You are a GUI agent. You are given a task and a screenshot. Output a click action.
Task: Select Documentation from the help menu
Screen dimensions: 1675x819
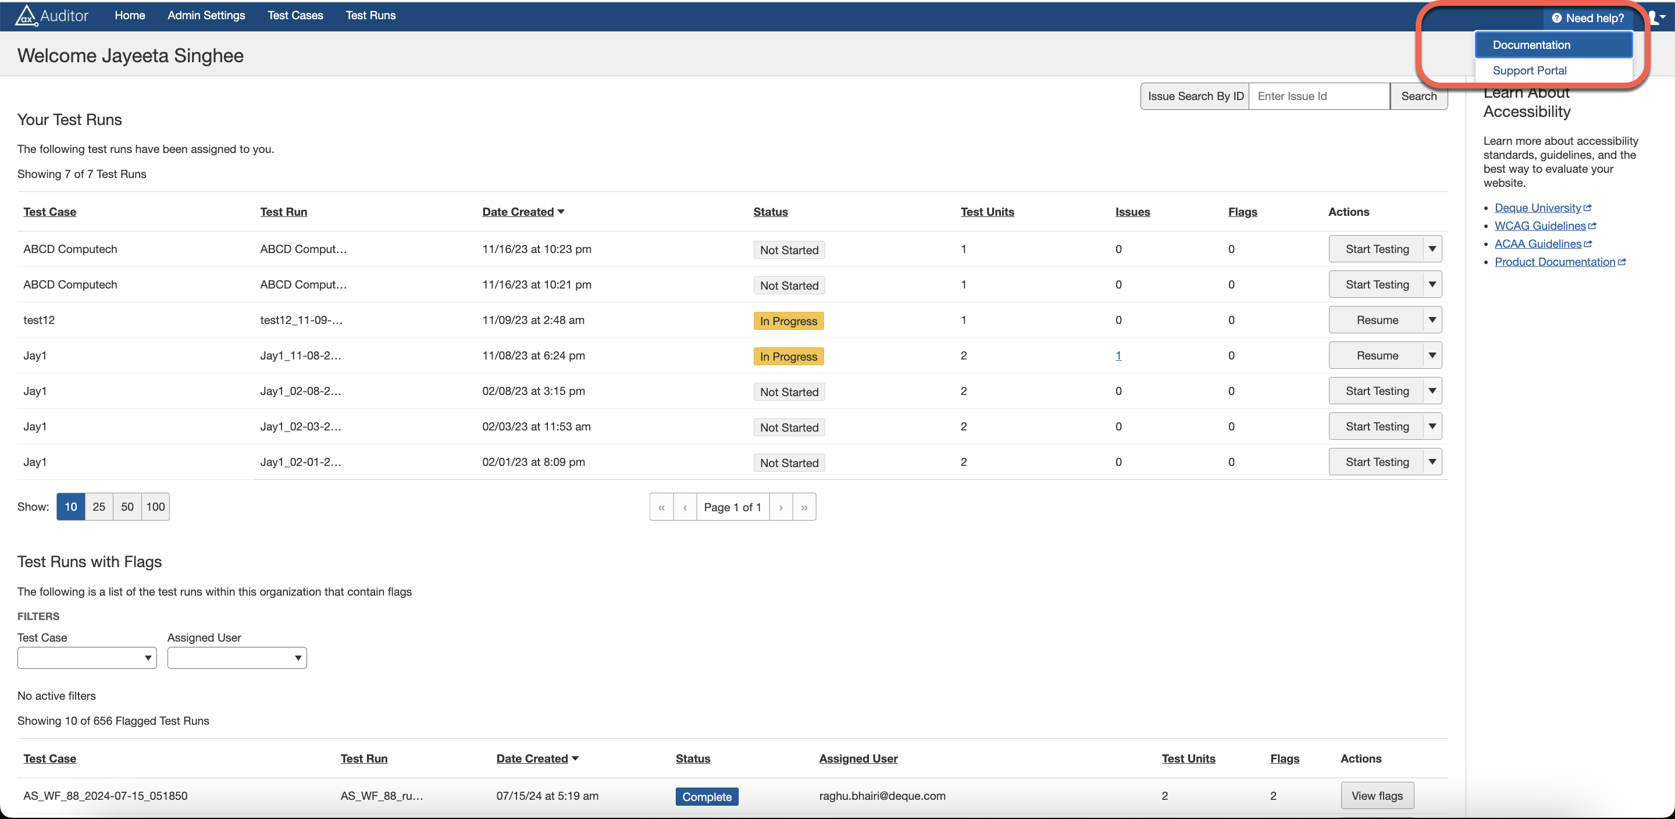[x=1531, y=44]
